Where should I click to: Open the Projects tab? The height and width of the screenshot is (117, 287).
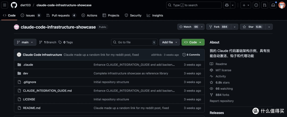(111, 15)
